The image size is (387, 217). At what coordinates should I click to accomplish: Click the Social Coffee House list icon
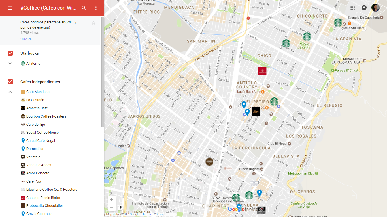coord(23,133)
